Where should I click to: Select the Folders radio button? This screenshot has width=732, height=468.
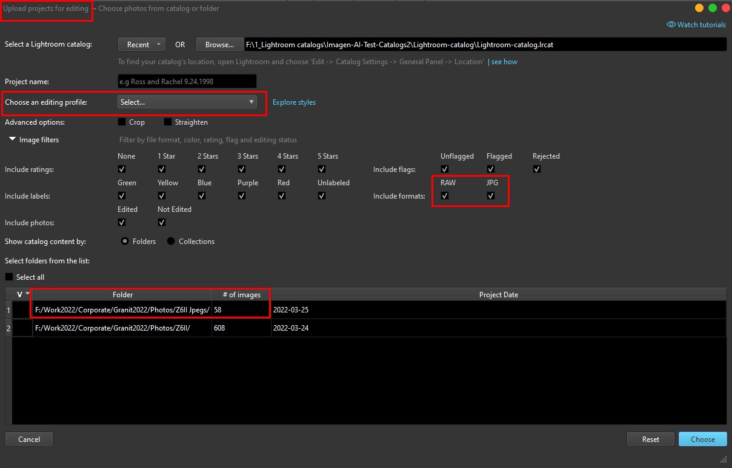[x=125, y=242]
